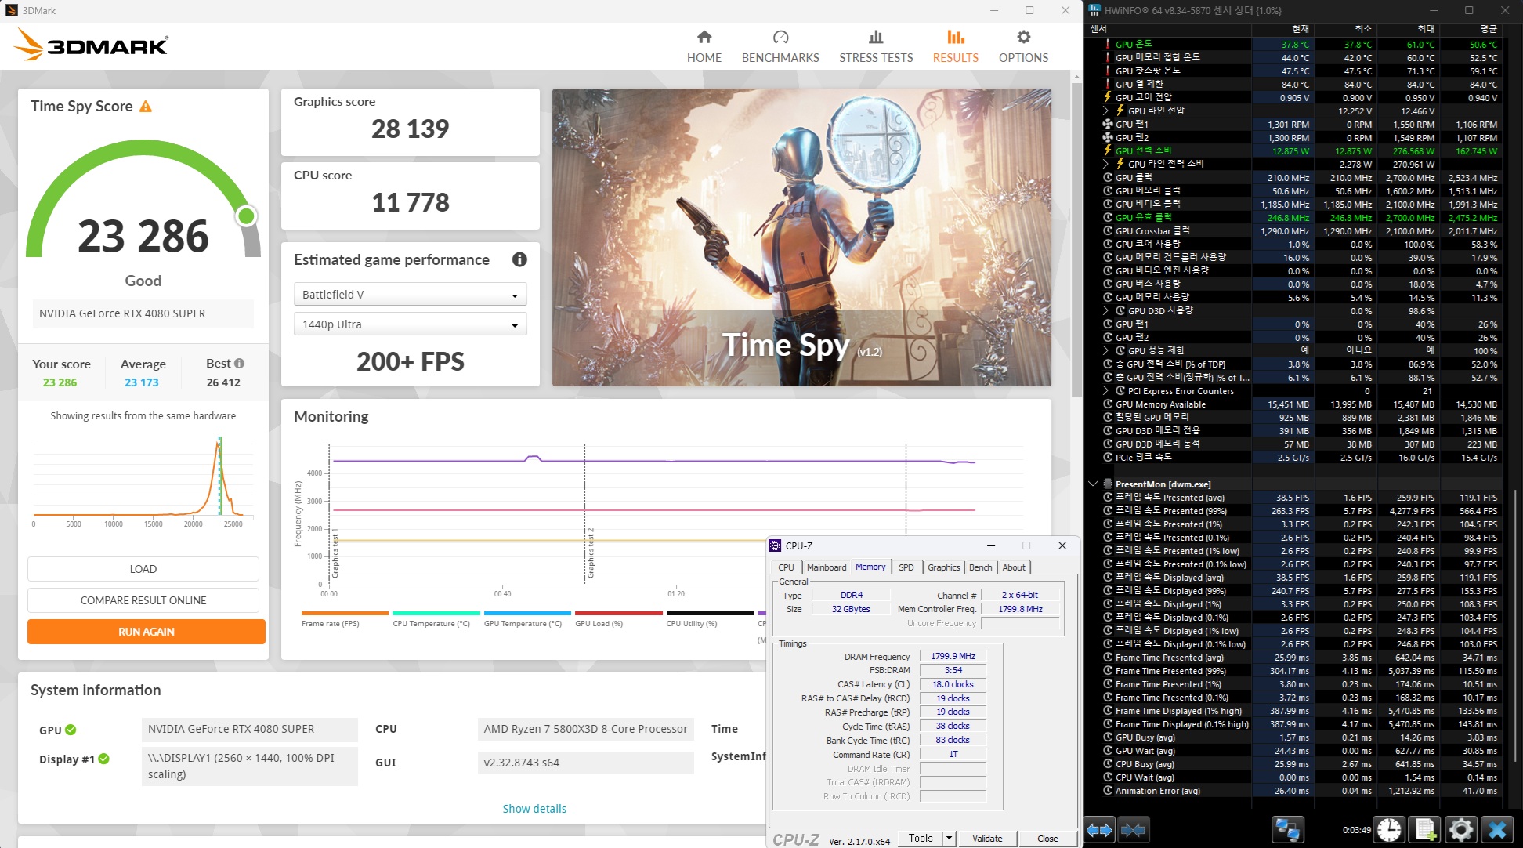Click the info icon beside Estimated game performance
Viewport: 1523px width, 848px height.
tap(519, 259)
